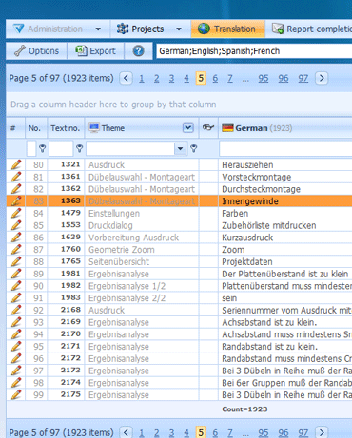Open the help question mark icon
Screen dimensions: 352x438
click(x=138, y=50)
